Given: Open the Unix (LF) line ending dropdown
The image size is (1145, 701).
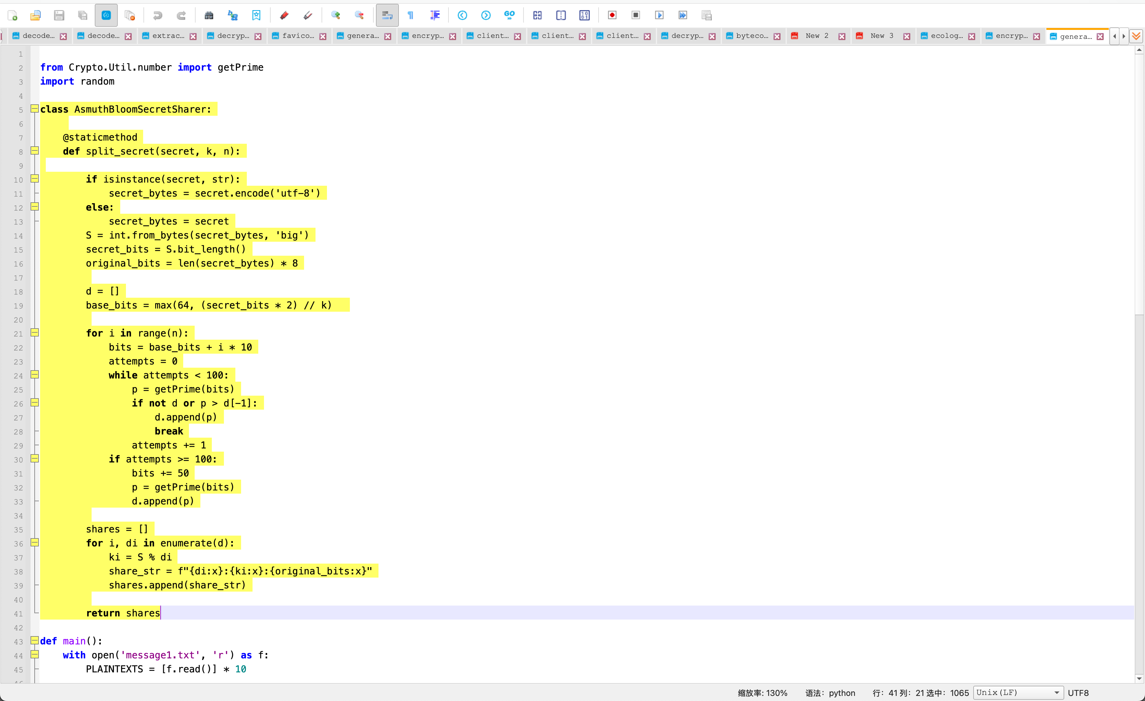Looking at the screenshot, I should click(x=1018, y=692).
